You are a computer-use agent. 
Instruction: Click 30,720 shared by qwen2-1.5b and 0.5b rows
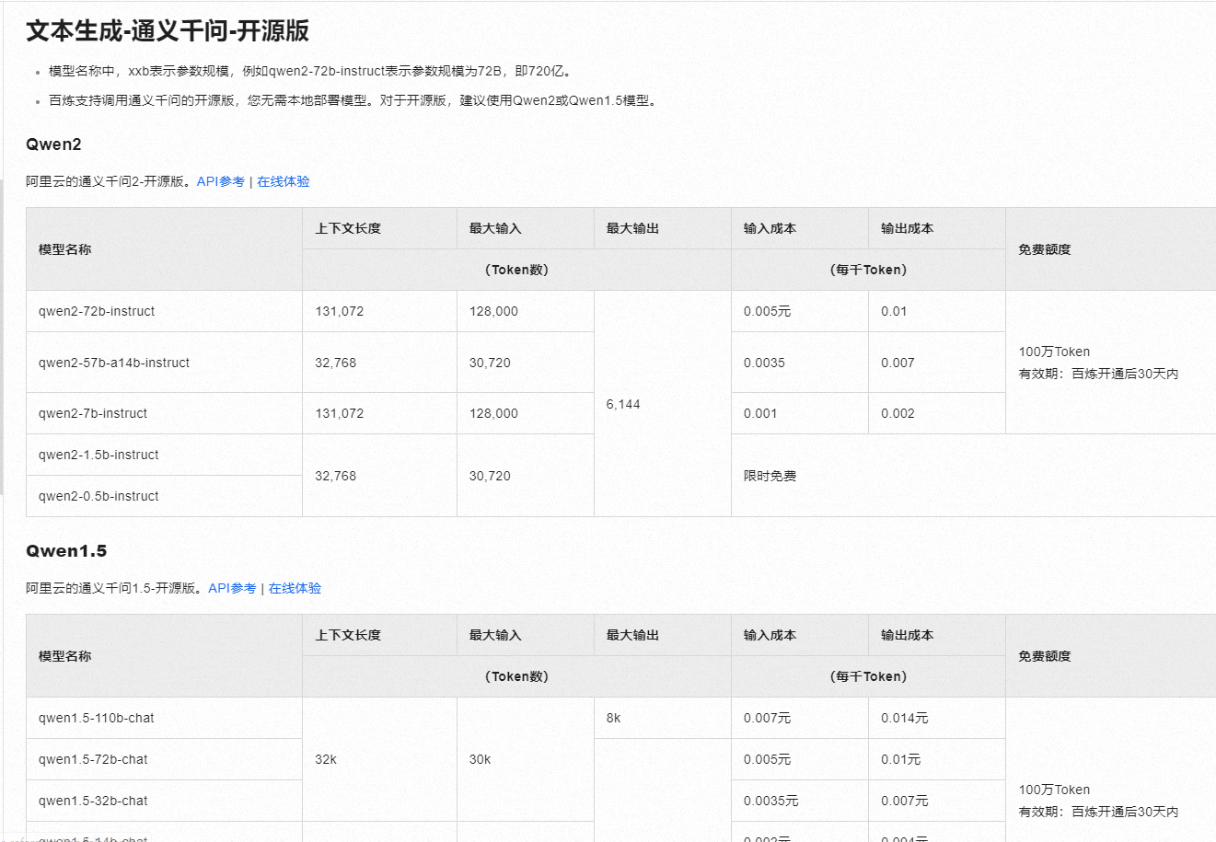click(490, 476)
